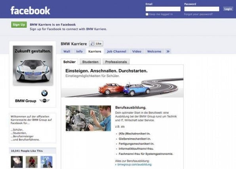Click the small arrow before bmwgroup.com/ausbildung
Image resolution: width=236 pixels, height=169 pixels.
point(116,165)
